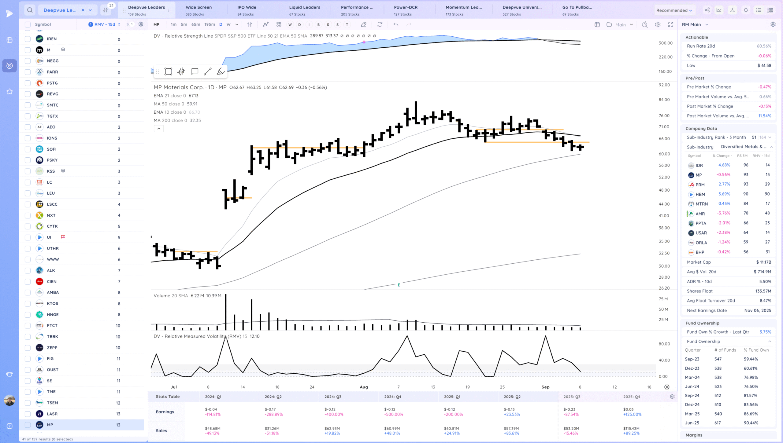Viewport: 783px width, 443px height.
Task: Open USAR in sub-industry list
Action: click(701, 233)
